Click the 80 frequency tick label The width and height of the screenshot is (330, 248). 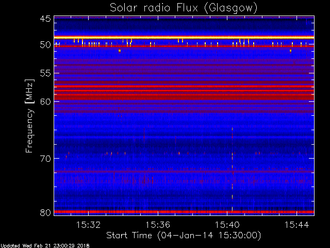(x=45, y=212)
